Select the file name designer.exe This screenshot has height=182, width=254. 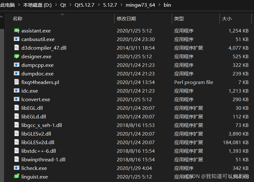click(36, 57)
